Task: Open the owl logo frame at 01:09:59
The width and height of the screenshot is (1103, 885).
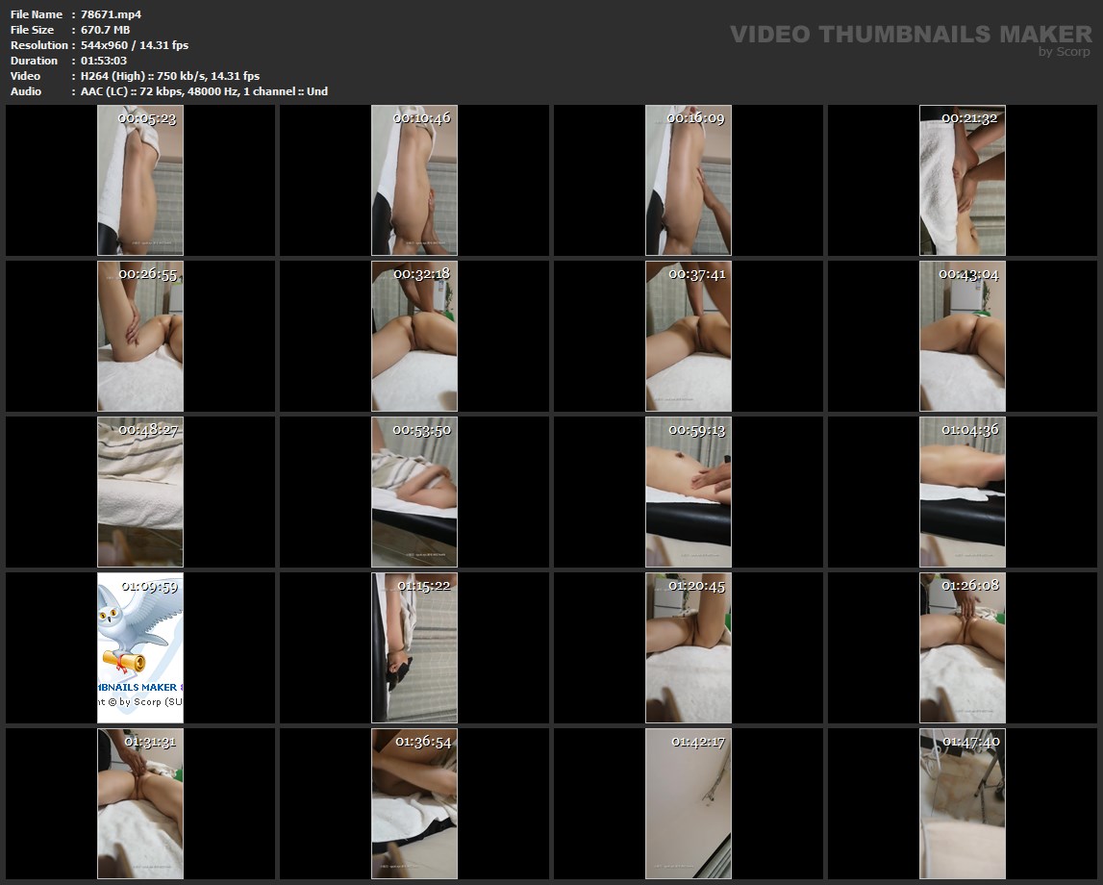Action: pos(140,648)
